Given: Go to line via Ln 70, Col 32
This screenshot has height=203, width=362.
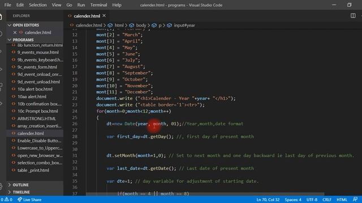Looking at the screenshot, I should click(x=268, y=200).
